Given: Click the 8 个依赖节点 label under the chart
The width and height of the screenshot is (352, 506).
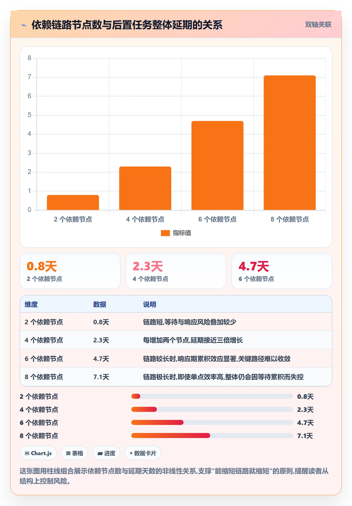Looking at the screenshot, I should point(290,219).
